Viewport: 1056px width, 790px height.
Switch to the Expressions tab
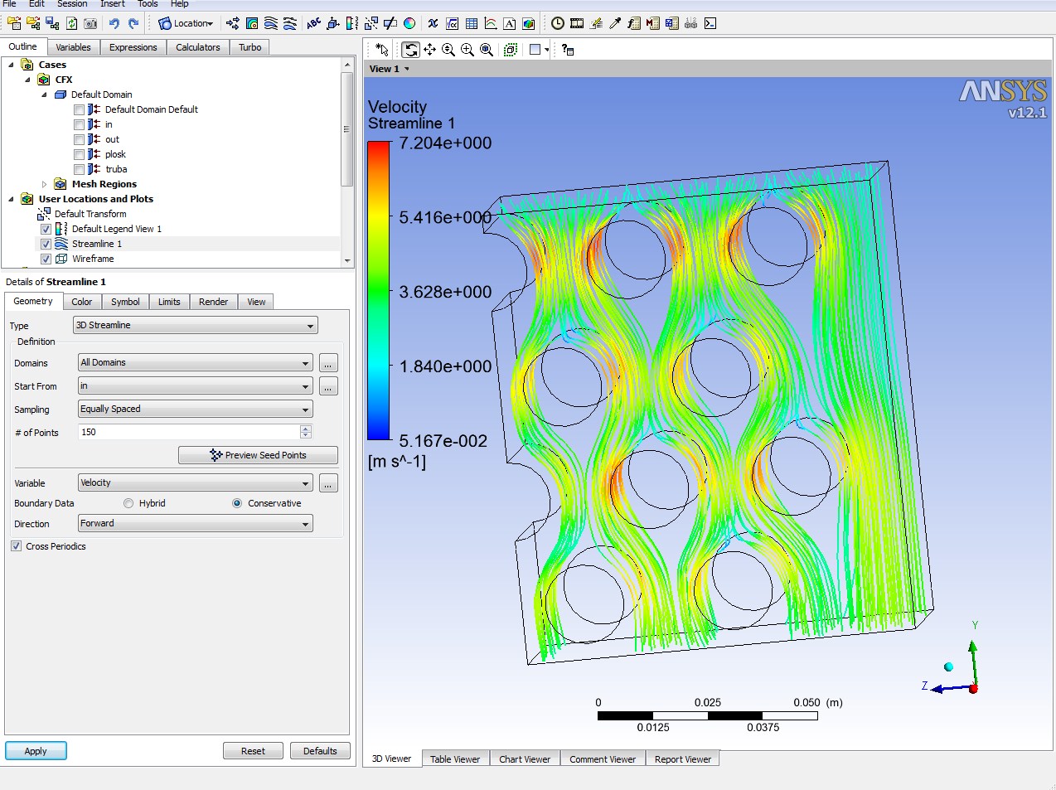(x=133, y=47)
